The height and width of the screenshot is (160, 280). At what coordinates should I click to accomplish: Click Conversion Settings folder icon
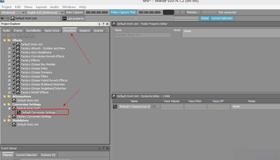[x=9, y=105]
